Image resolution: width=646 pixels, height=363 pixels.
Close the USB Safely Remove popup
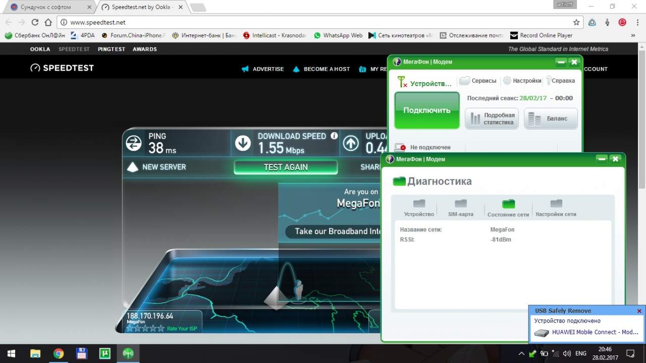click(x=639, y=311)
